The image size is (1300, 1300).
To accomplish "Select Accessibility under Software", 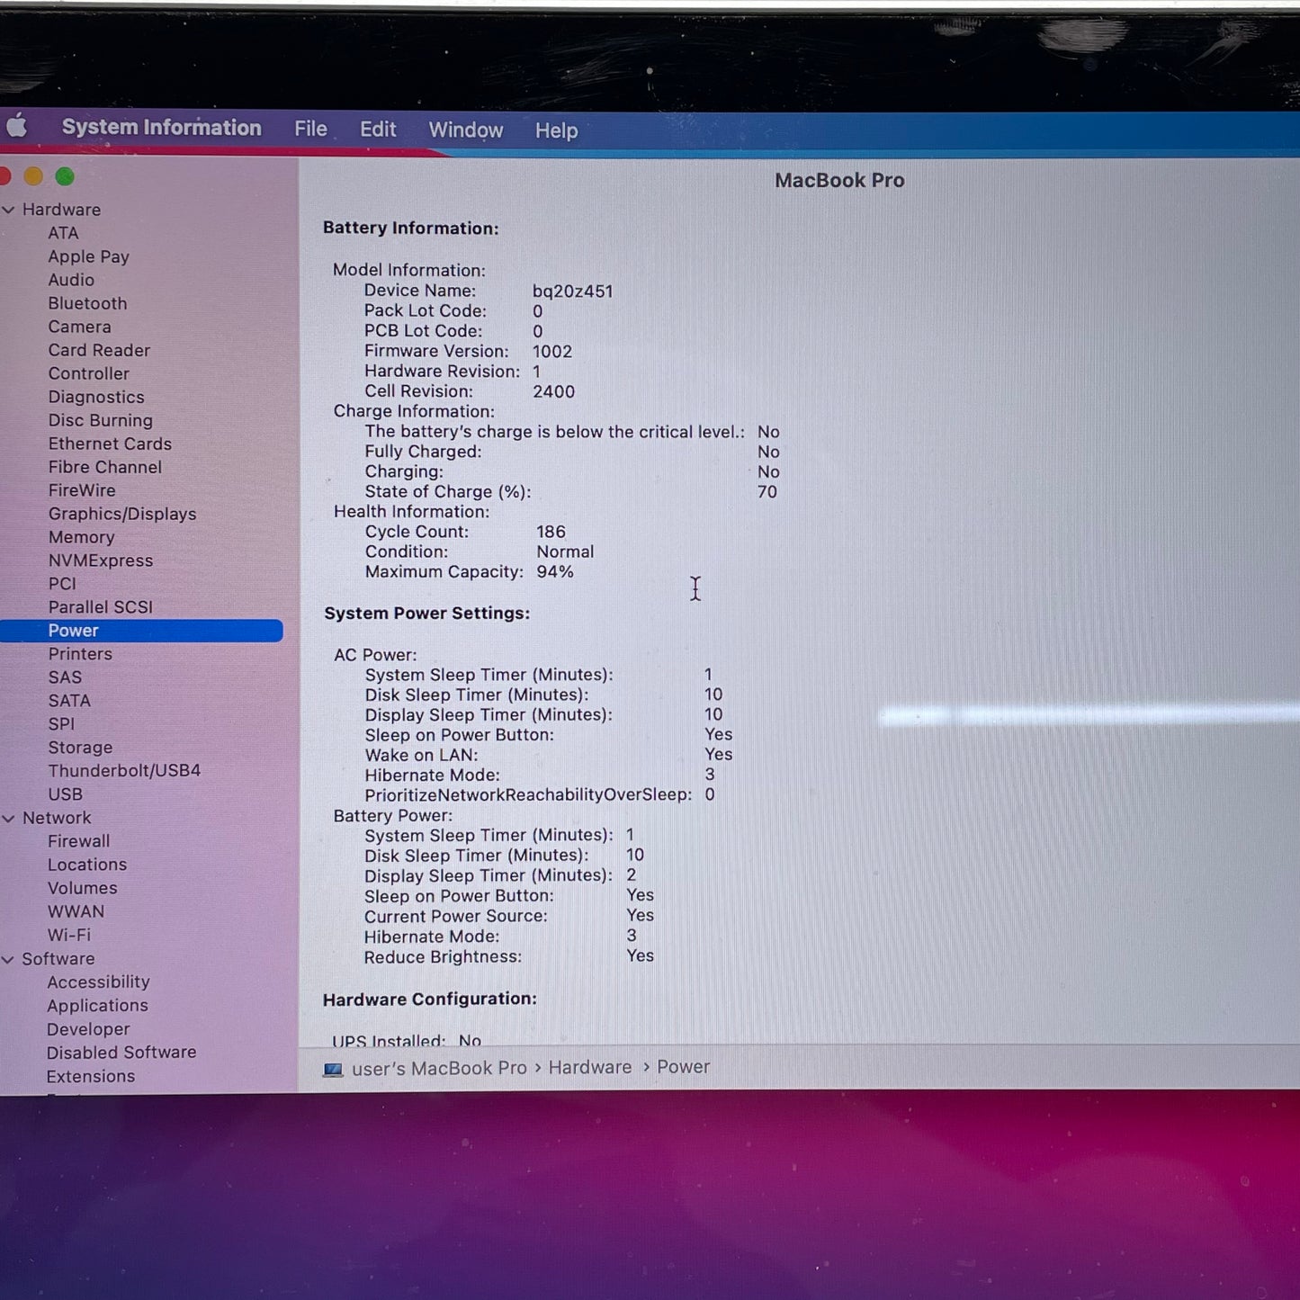I will (98, 982).
